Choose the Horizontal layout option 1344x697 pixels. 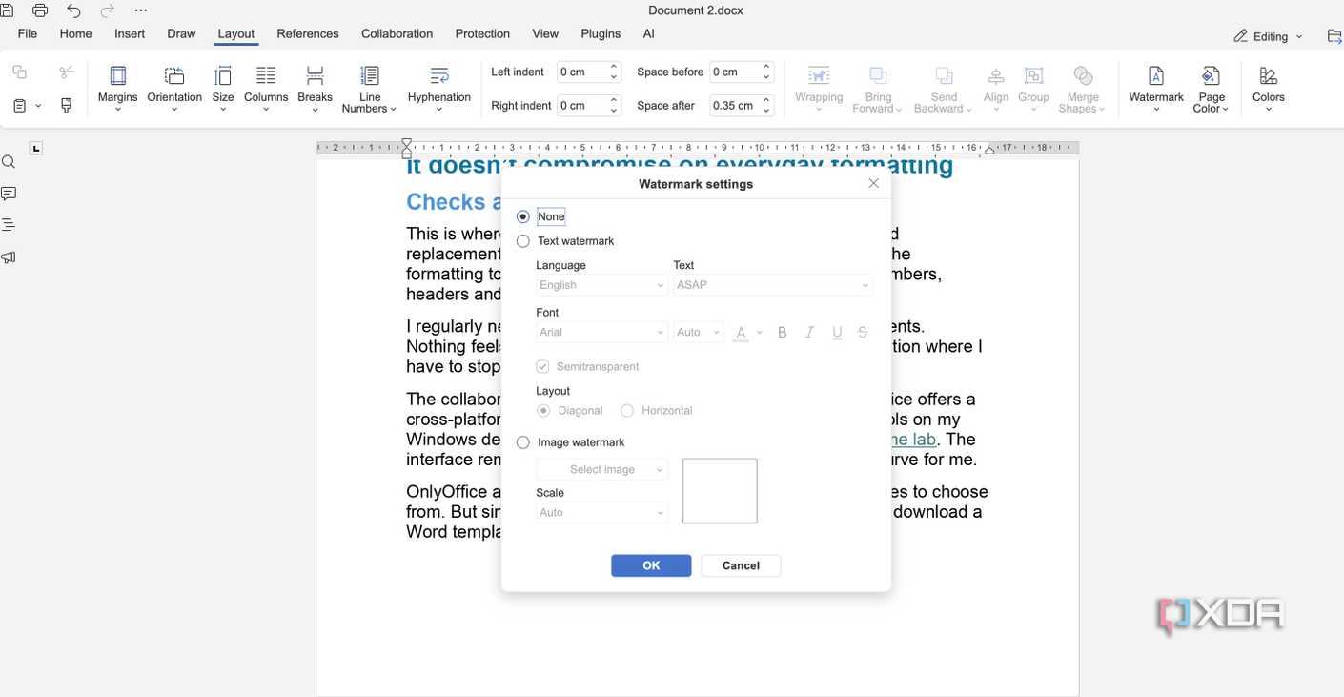click(x=626, y=411)
